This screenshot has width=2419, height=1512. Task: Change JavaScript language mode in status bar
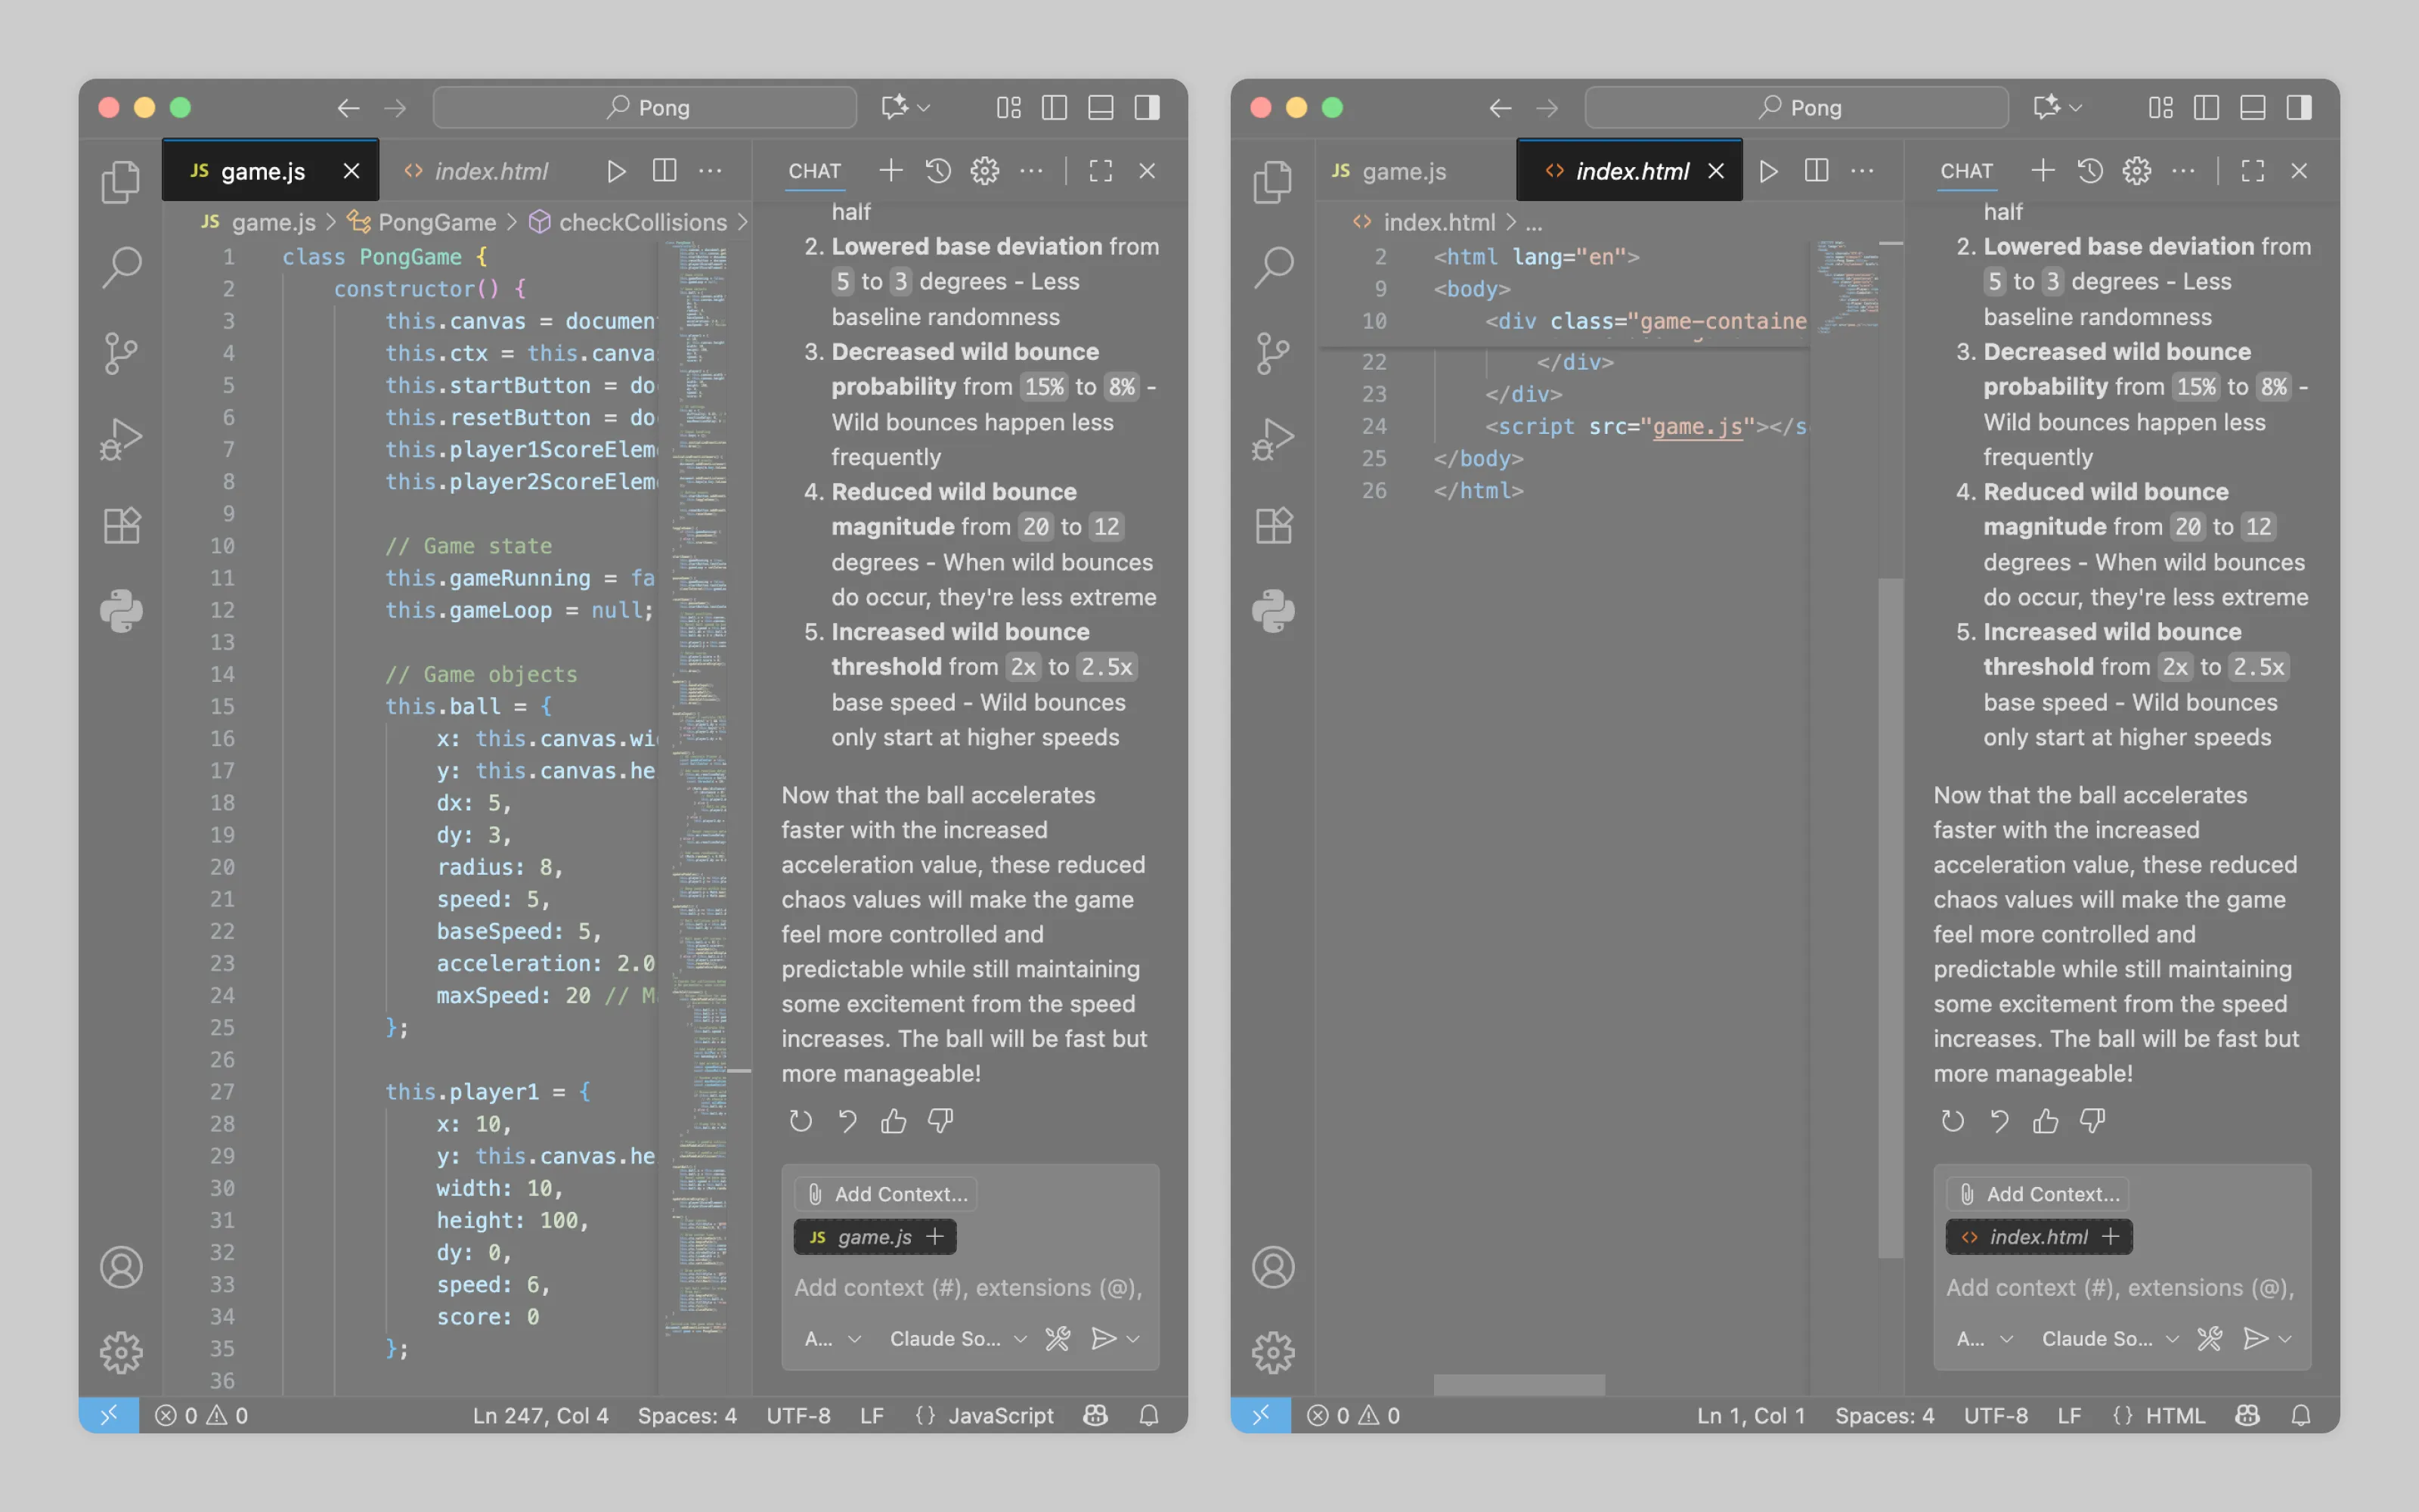tap(999, 1415)
